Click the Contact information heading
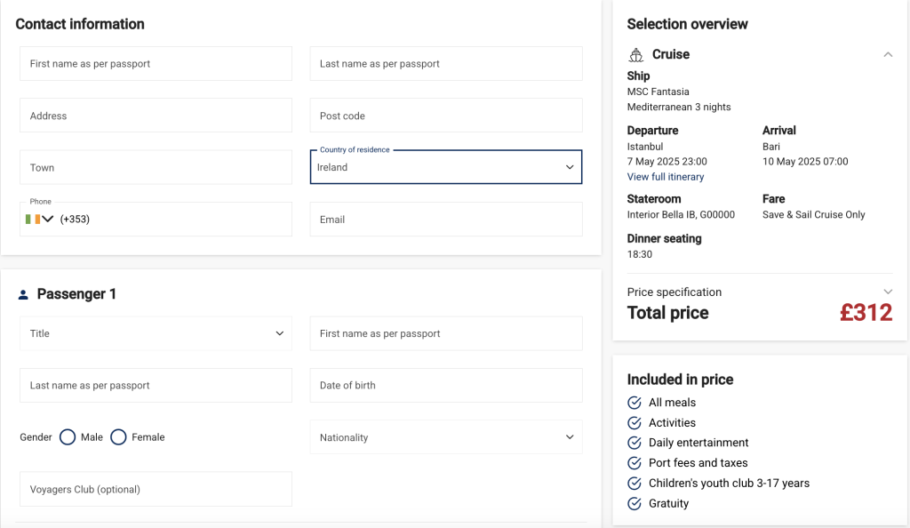This screenshot has width=910, height=528. tap(80, 24)
